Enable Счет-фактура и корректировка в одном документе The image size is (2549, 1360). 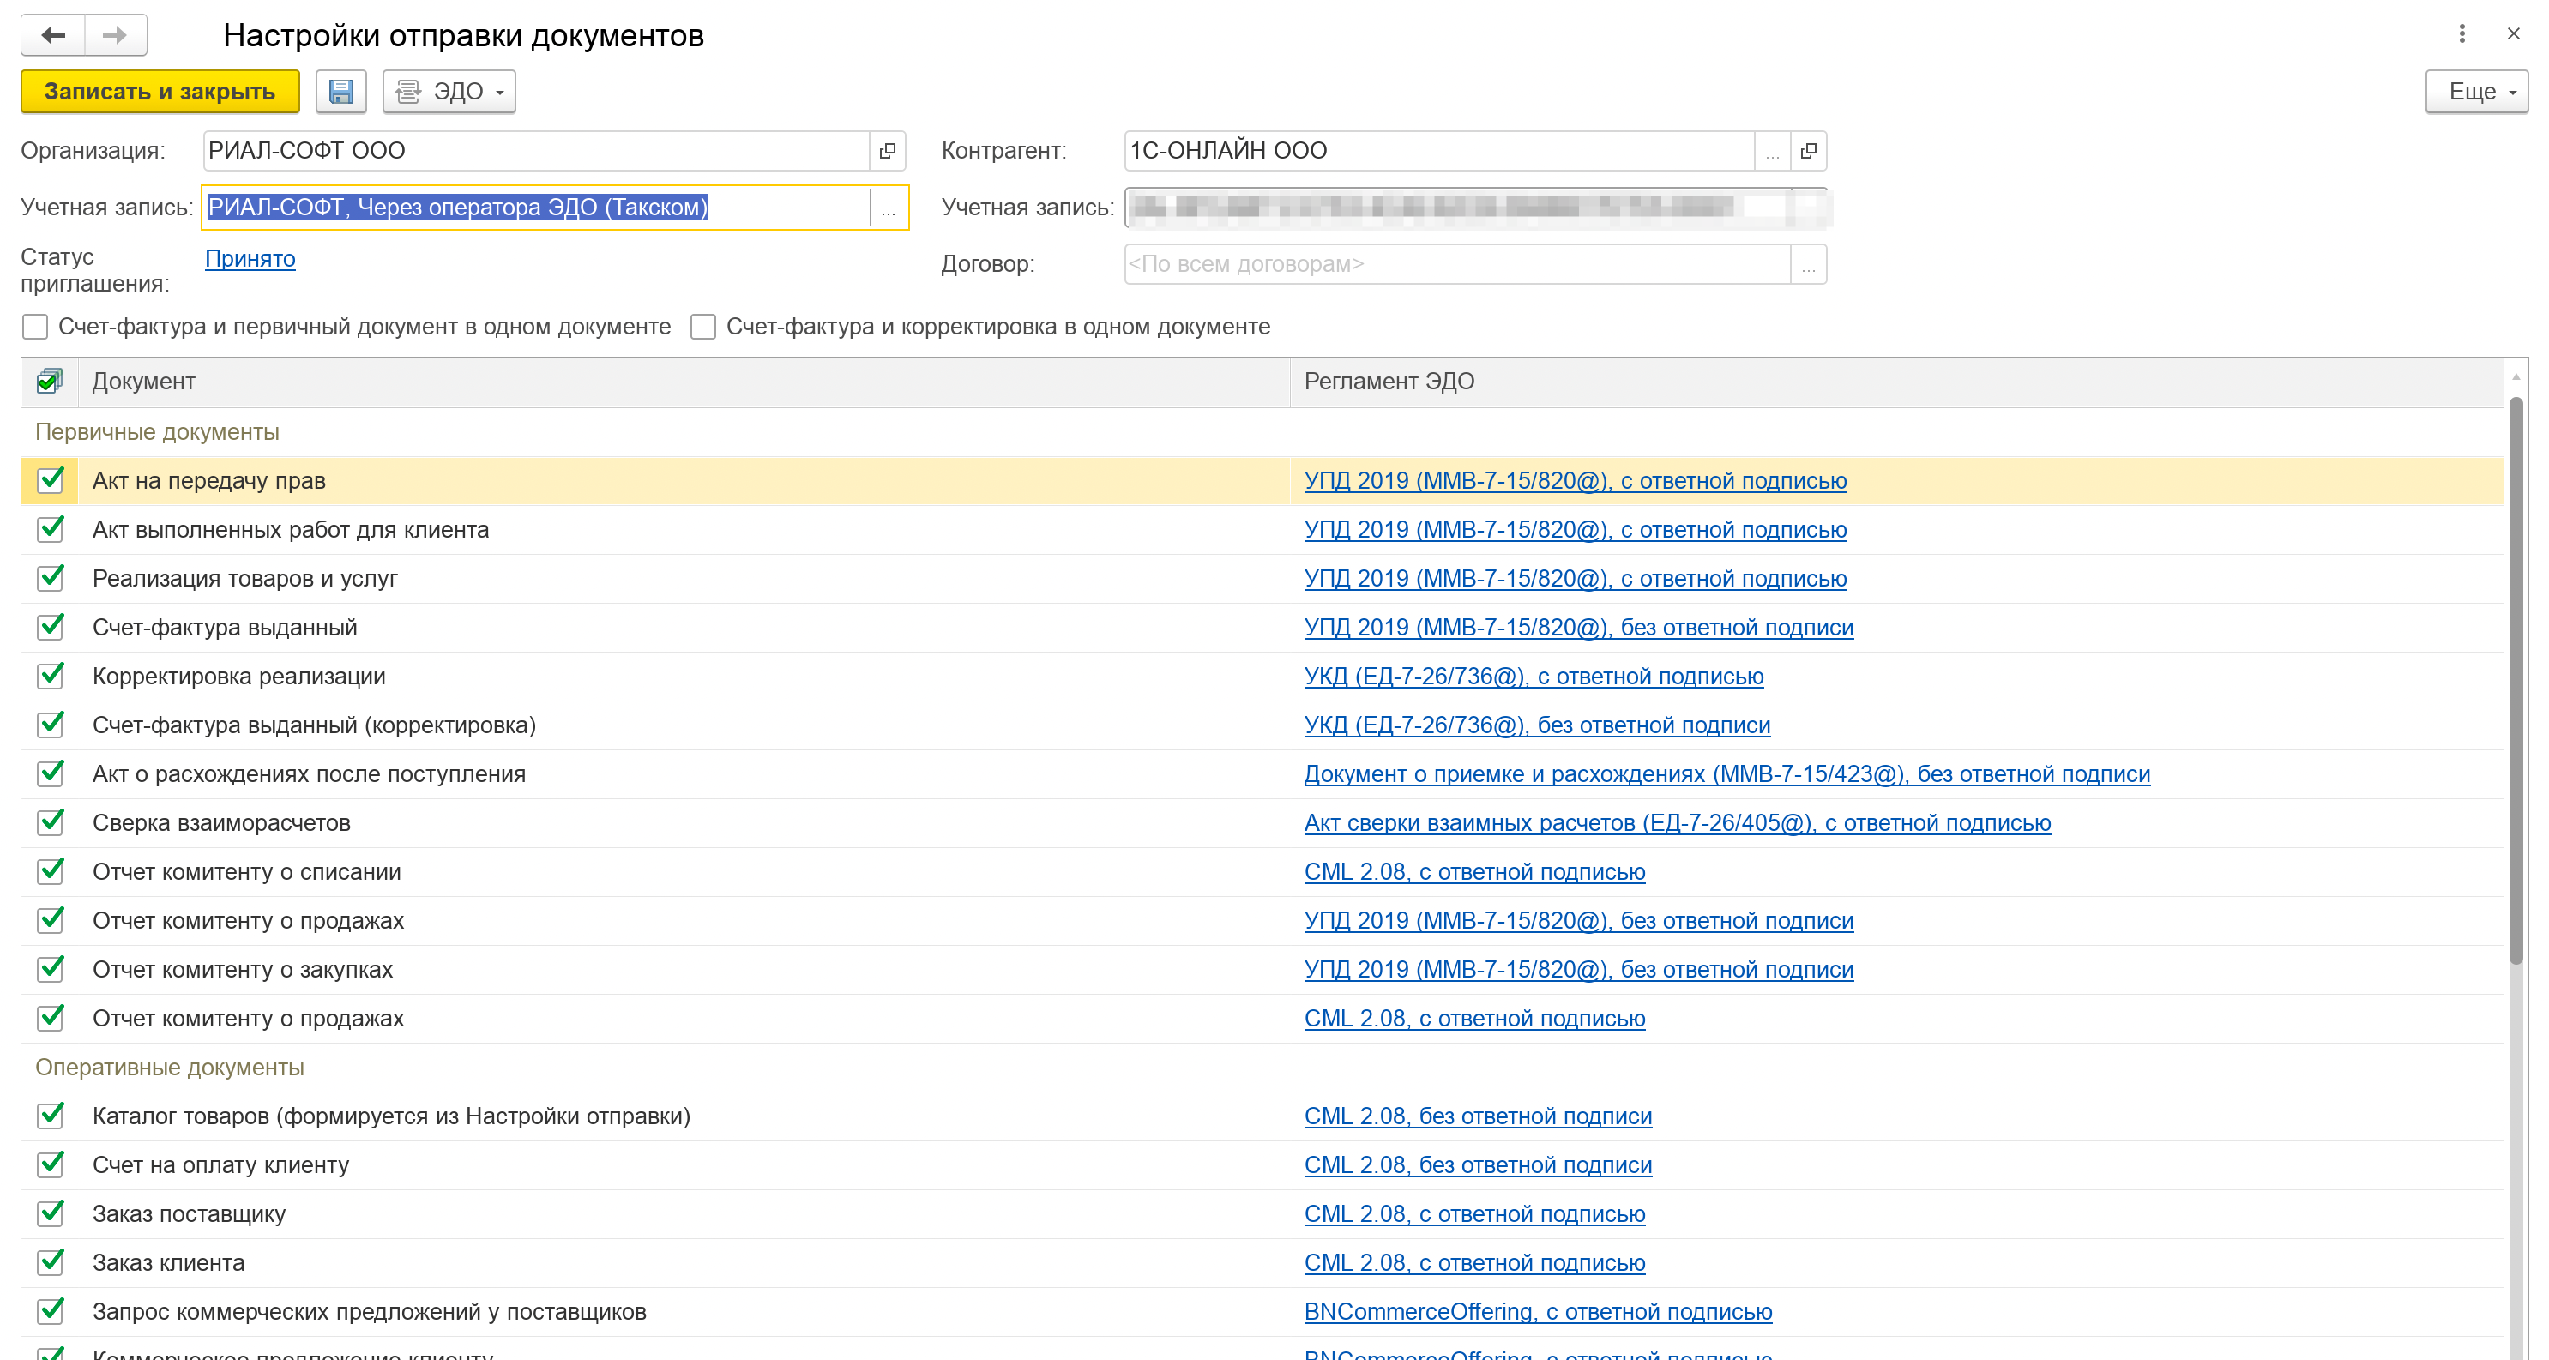click(x=703, y=328)
